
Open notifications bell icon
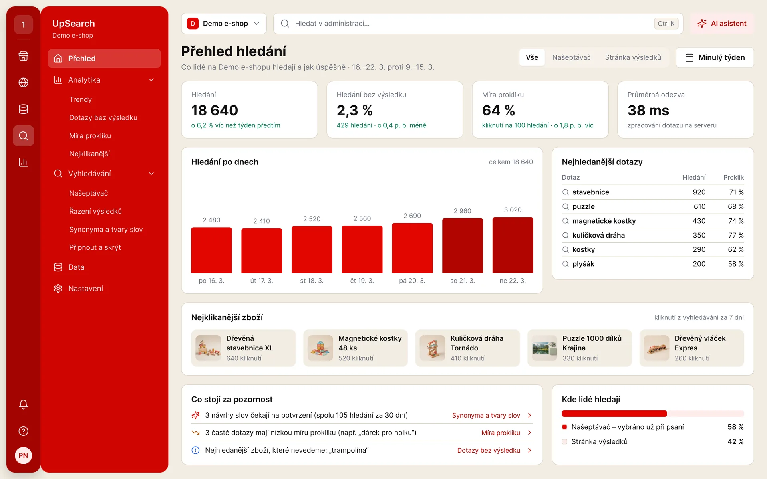tap(23, 404)
